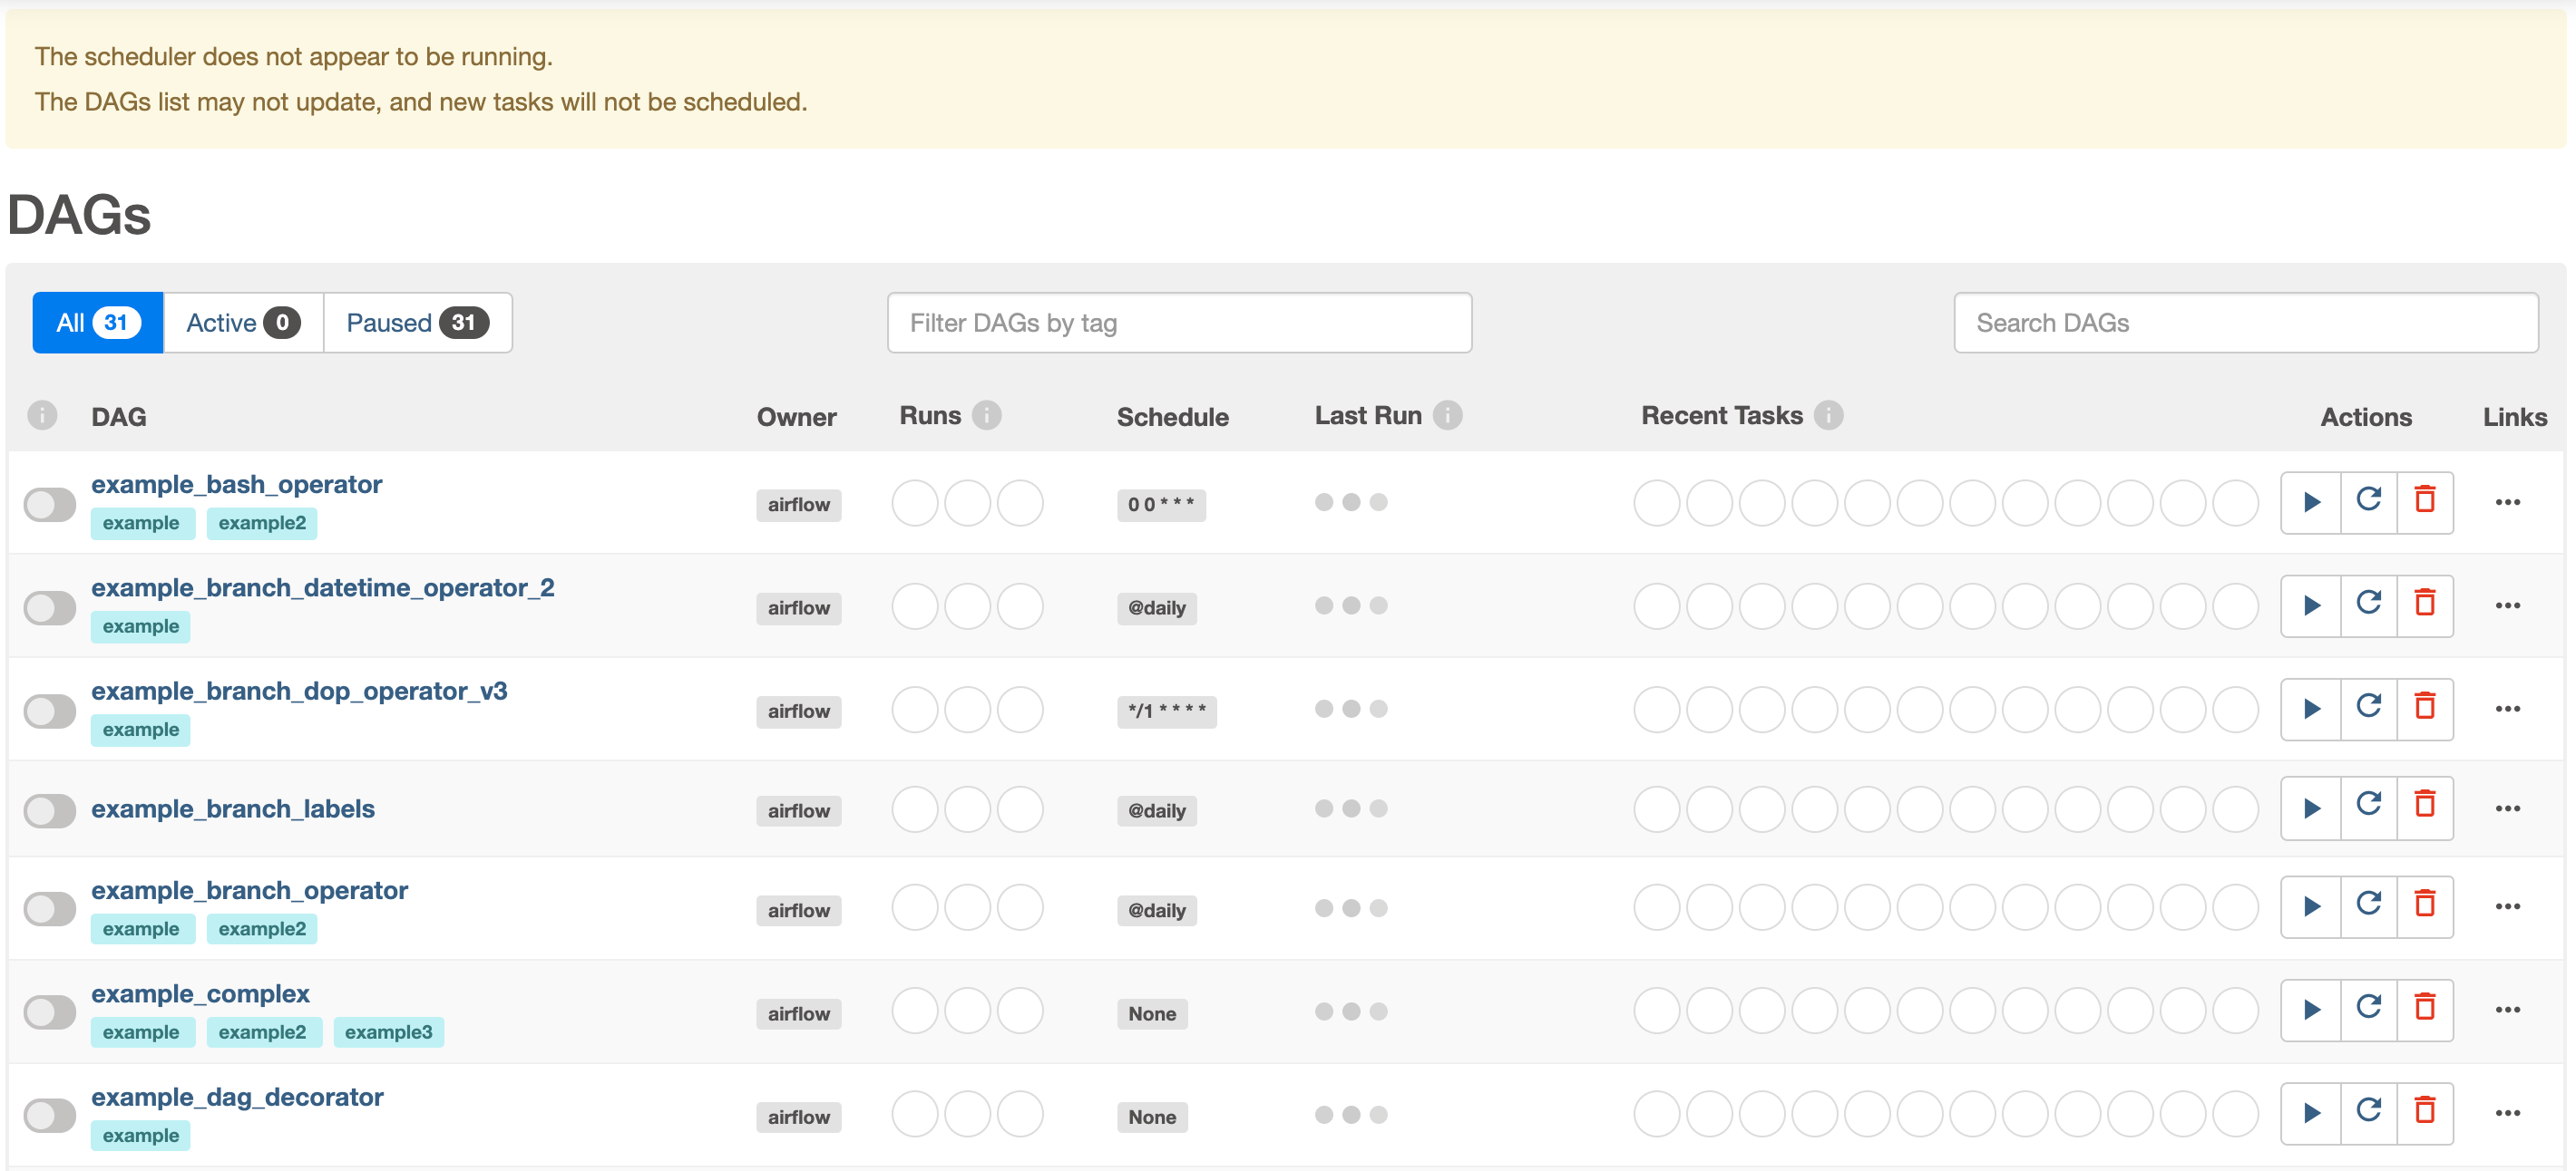Open the Filter DAGs by tag dropdown
This screenshot has width=2576, height=1171.
coord(1178,323)
